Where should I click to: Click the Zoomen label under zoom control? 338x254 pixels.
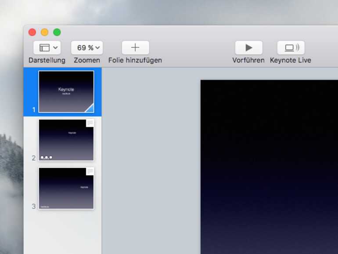[x=87, y=60]
